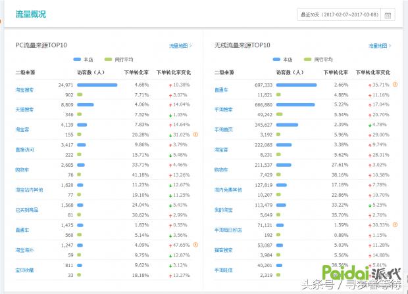Click the blue visitor bar for 666,880

click(x=295, y=104)
